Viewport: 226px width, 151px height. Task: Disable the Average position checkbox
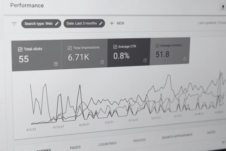(157, 46)
